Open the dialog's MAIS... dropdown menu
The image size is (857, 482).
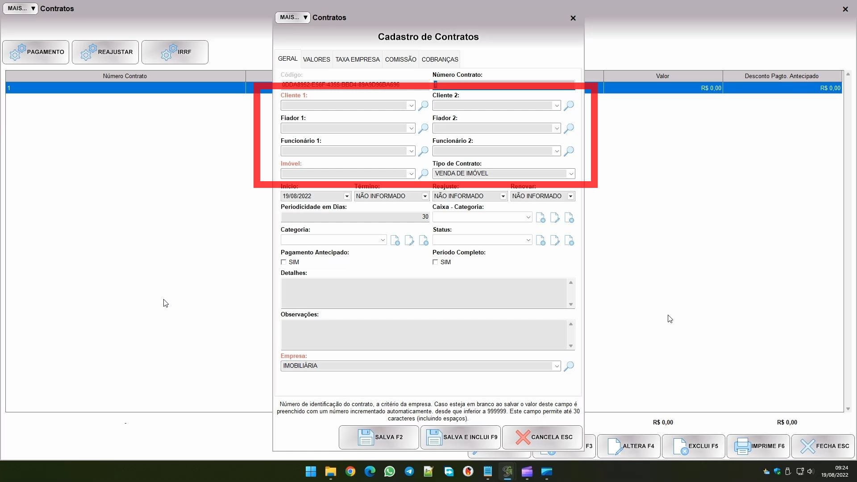pos(293,17)
